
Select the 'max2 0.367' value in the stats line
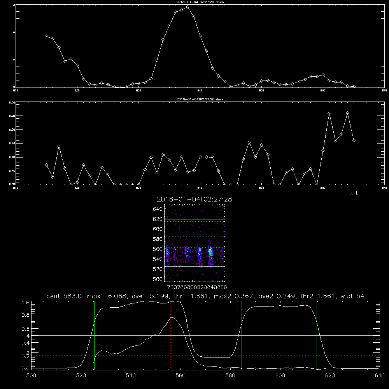233,296
